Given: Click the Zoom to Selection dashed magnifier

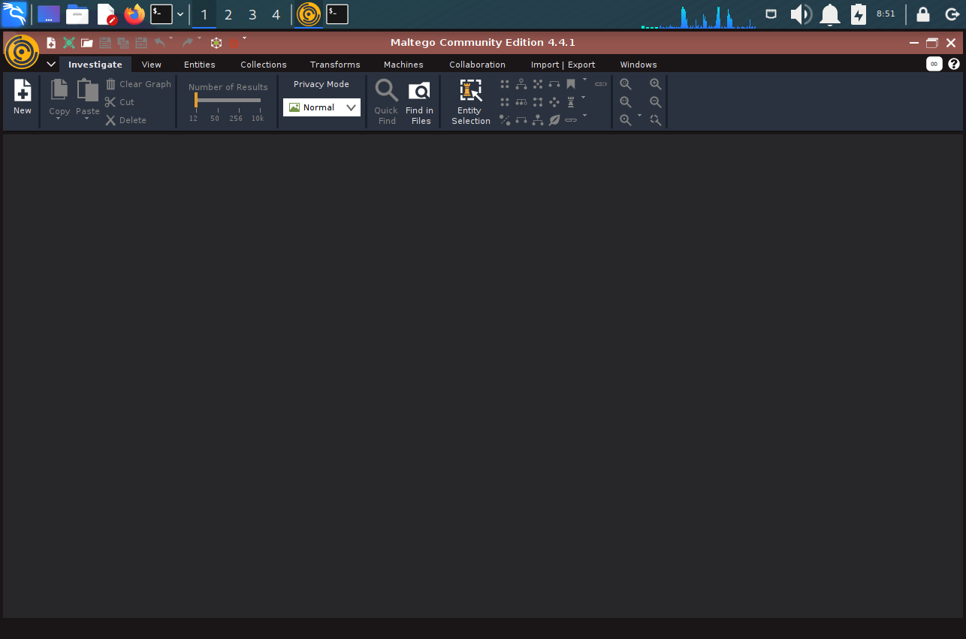Looking at the screenshot, I should [656, 120].
